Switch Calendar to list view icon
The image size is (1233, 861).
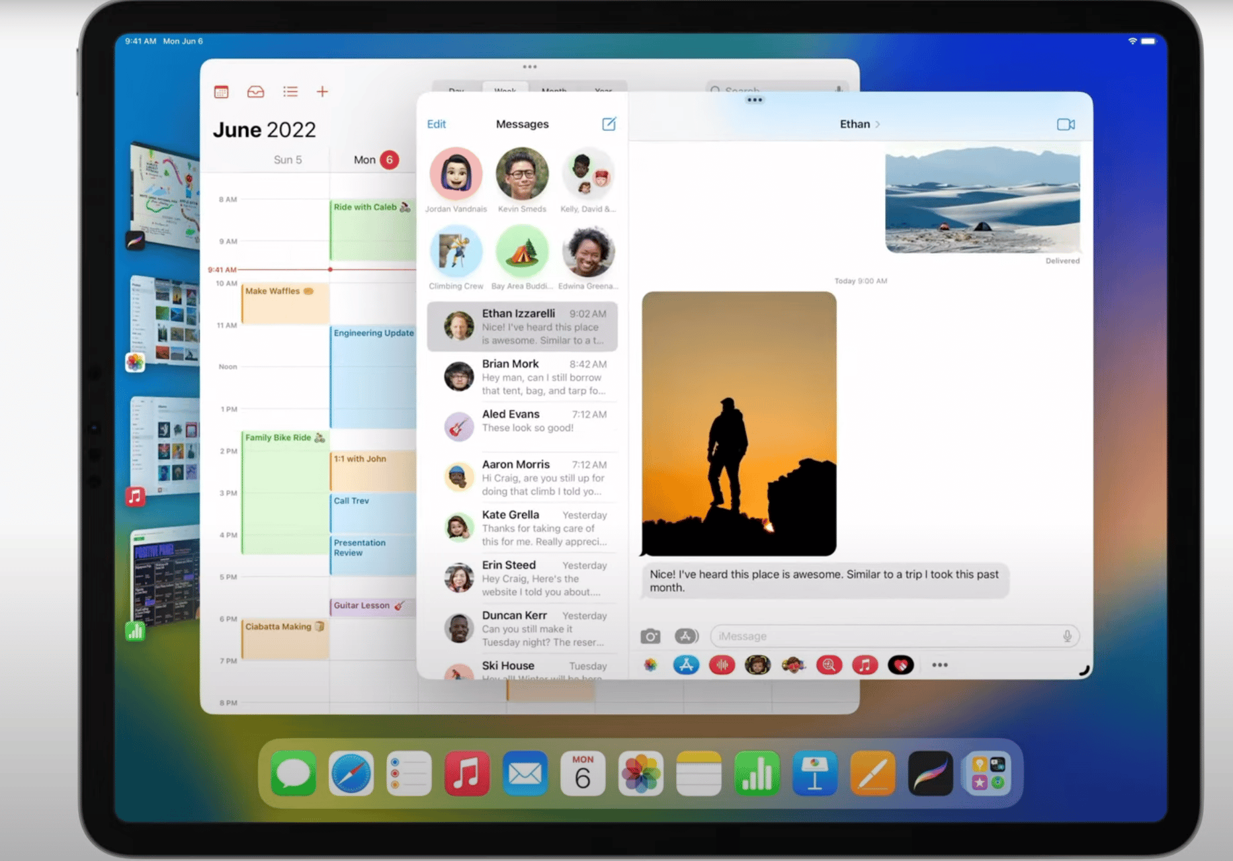coord(290,92)
